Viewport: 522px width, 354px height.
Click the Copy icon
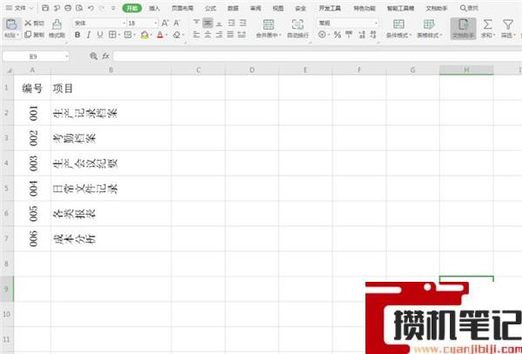point(28,35)
